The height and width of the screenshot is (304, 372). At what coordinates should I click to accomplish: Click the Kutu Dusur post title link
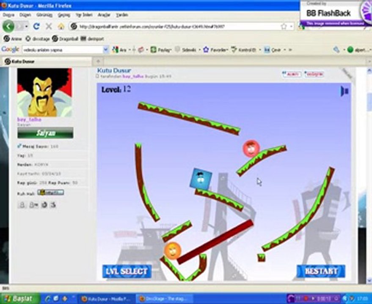pyautogui.click(x=114, y=71)
